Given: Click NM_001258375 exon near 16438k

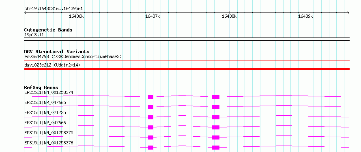Looking at the screenshot, I should pyautogui.click(x=215, y=137).
